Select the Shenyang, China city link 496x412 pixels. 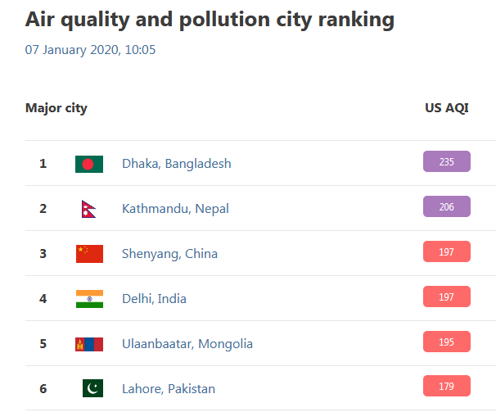169,254
